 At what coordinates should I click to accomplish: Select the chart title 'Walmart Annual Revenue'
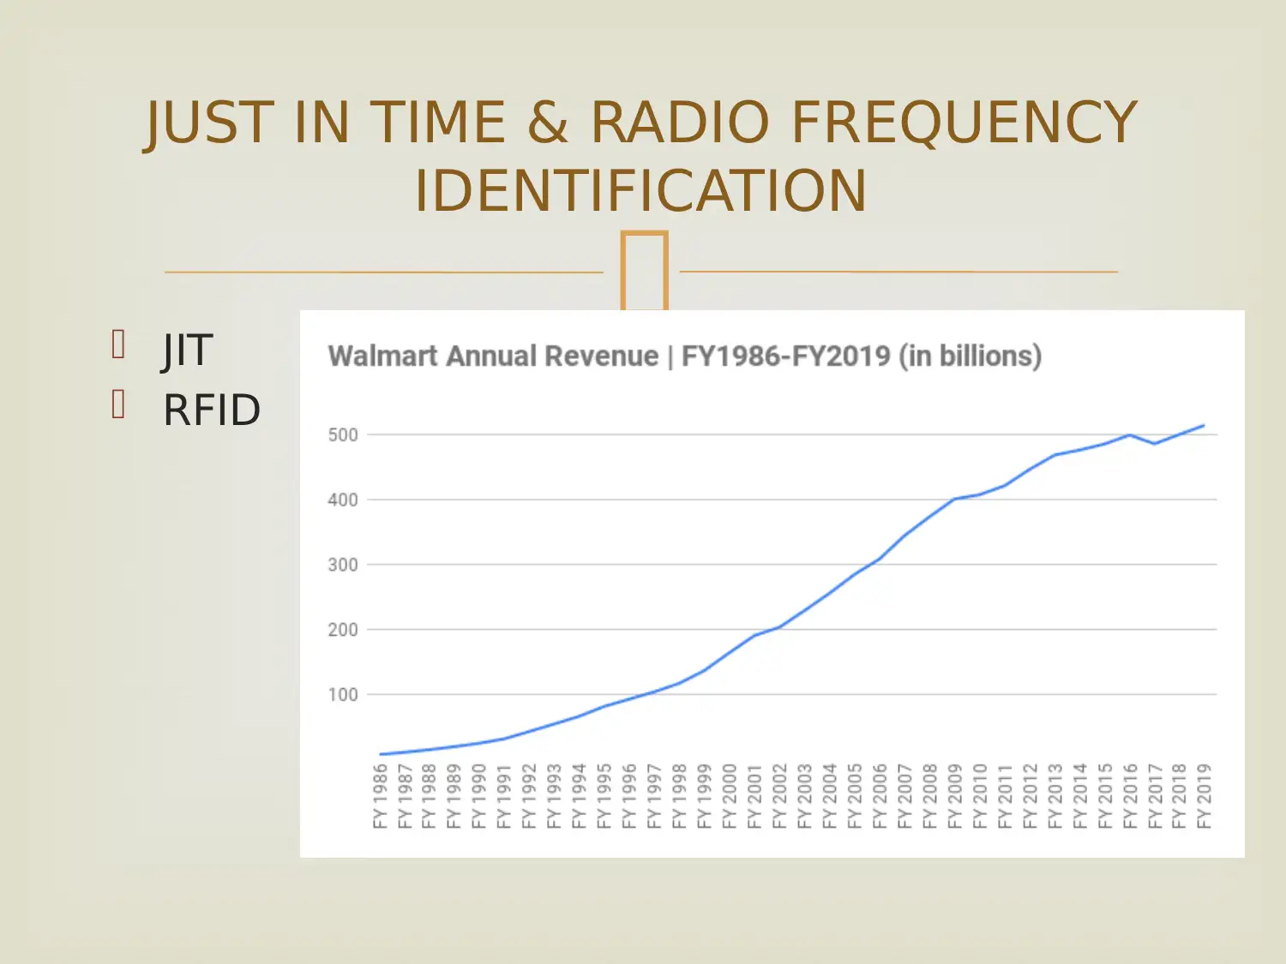click(493, 356)
